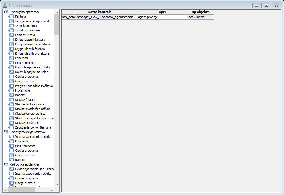Click the tree's scroll down arrow
Screen dimensions: 284x195
pyautogui.click(x=57, y=185)
